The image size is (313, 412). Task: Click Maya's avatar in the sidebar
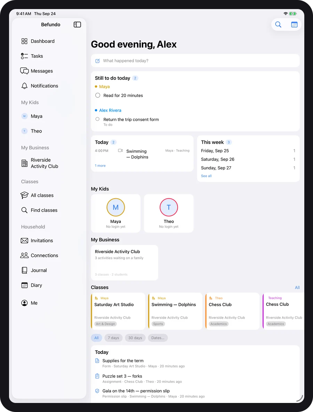click(x=24, y=116)
